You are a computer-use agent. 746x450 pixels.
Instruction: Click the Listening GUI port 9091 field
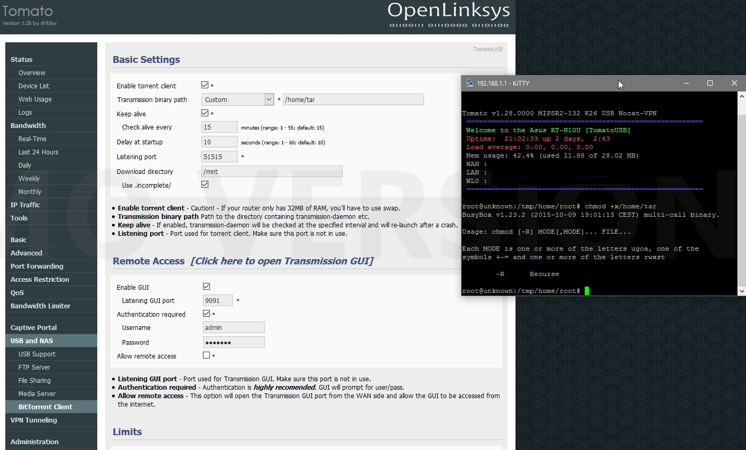218,300
